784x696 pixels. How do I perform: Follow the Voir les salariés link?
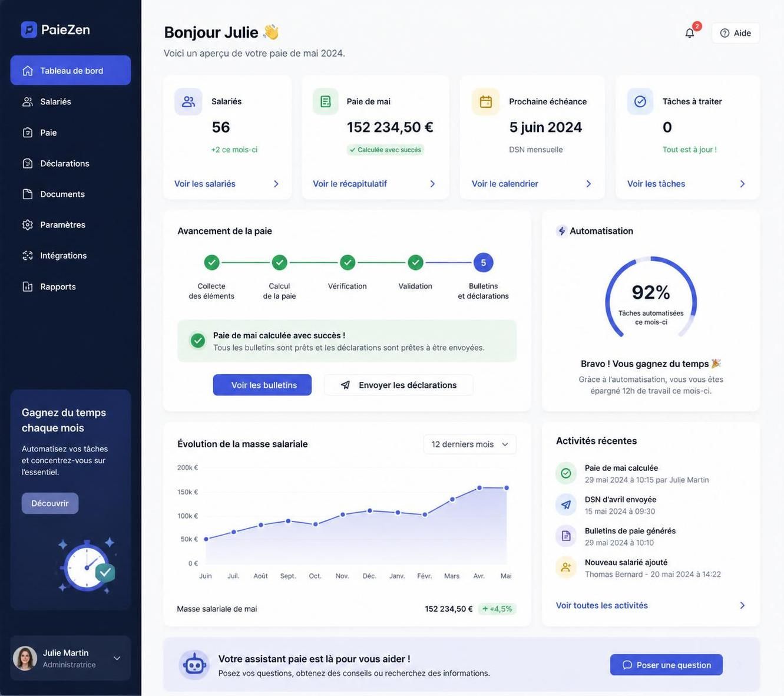tap(205, 184)
